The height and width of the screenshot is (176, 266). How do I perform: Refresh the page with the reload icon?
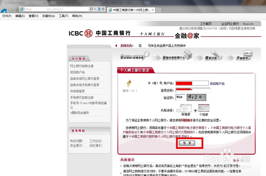[x=103, y=9]
